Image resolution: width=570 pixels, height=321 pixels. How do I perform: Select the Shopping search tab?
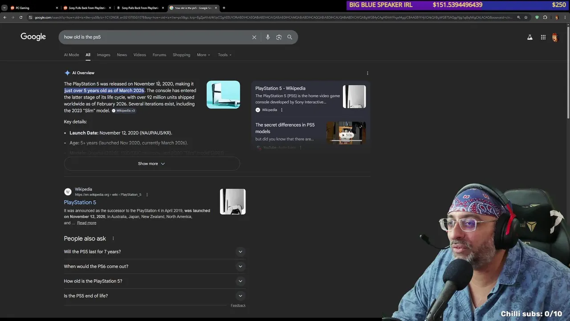181,55
